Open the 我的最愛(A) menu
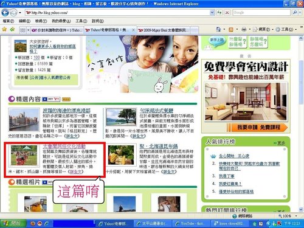 coord(61,21)
